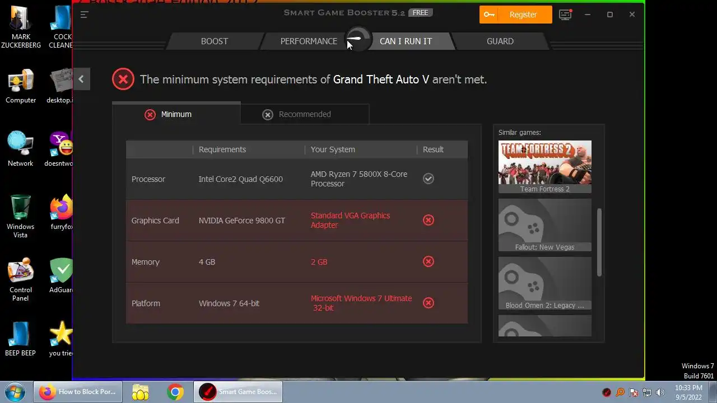Click the Your System column header
Image resolution: width=717 pixels, height=403 pixels.
[333, 149]
